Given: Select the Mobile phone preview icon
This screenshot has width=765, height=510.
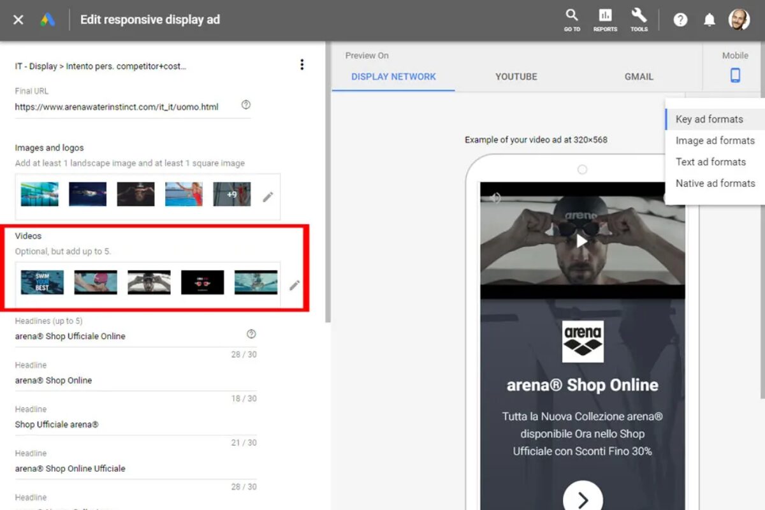Looking at the screenshot, I should (734, 75).
